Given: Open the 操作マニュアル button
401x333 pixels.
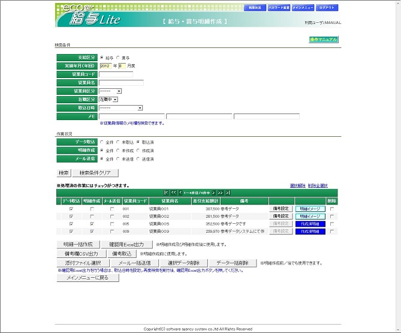Looking at the screenshot, I should [x=324, y=40].
